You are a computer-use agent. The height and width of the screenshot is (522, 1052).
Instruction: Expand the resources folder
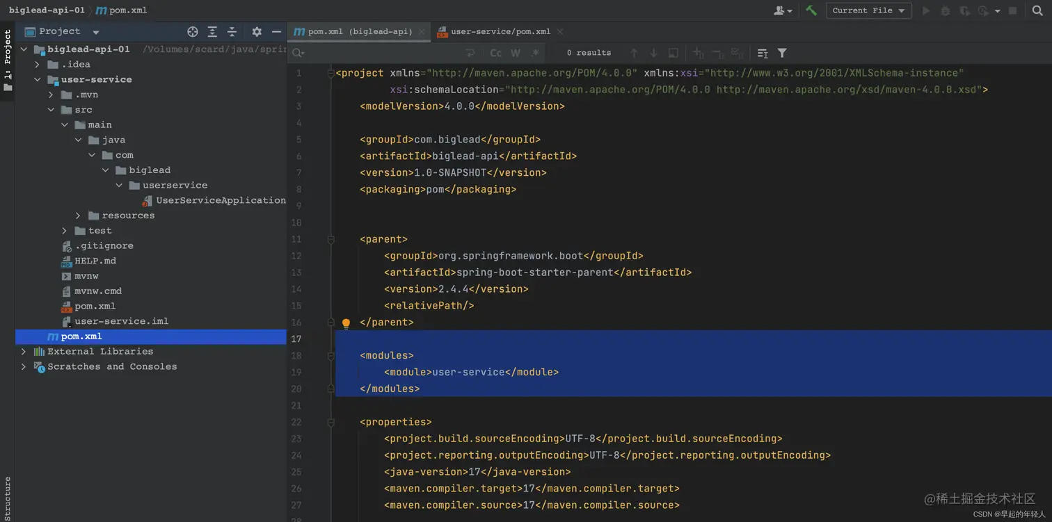[78, 215]
